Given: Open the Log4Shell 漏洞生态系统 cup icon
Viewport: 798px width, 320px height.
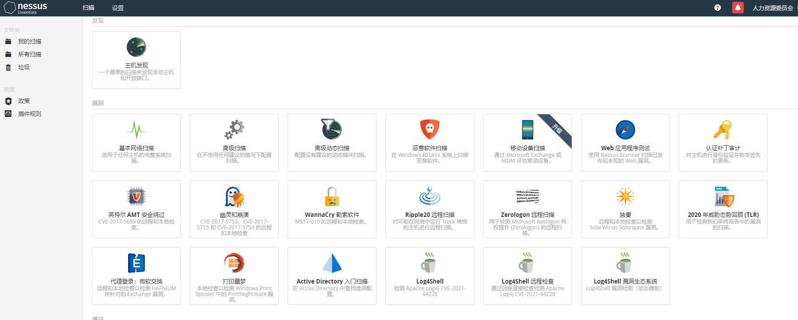Looking at the screenshot, I should [x=624, y=262].
